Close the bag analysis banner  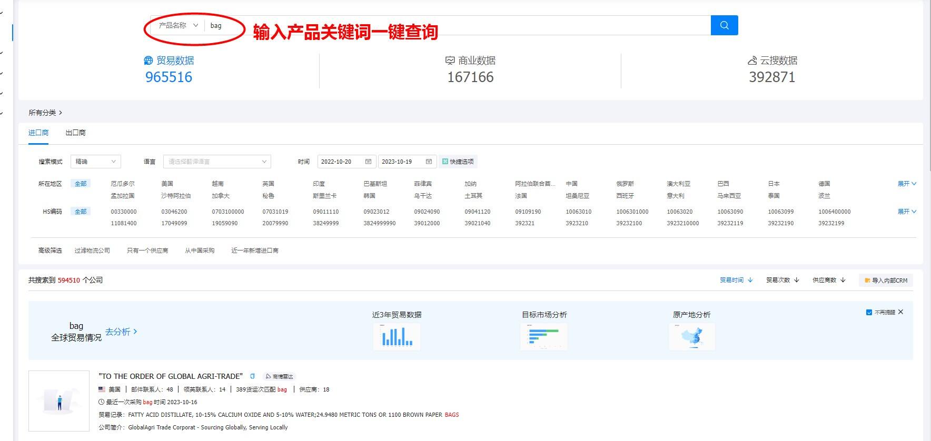[x=900, y=312]
